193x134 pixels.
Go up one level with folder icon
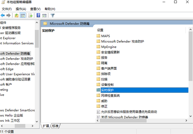tap(17, 15)
